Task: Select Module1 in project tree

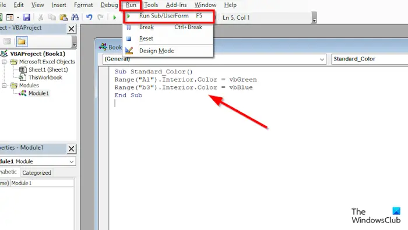Action: pos(38,93)
